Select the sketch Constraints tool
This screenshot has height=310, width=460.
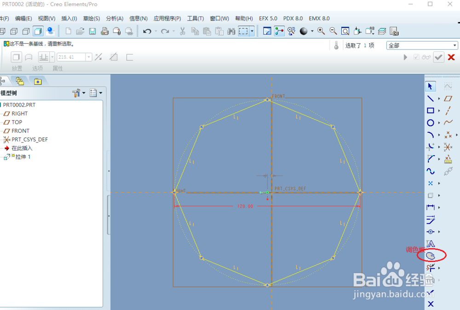(x=431, y=231)
